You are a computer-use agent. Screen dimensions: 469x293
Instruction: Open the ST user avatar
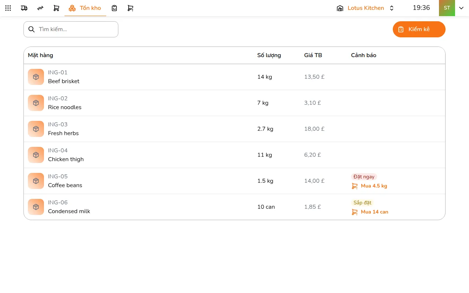pos(447,8)
